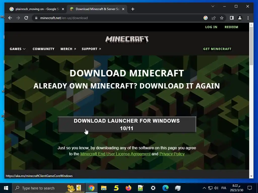258x193 pixels.
Task: Click the search highlight flowers icon
Action: coord(75,188)
